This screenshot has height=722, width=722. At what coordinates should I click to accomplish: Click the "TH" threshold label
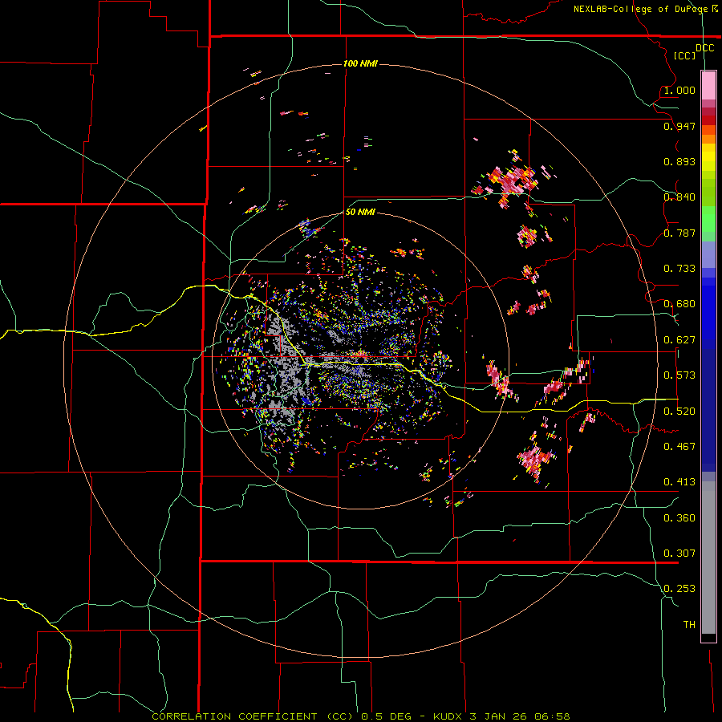[x=689, y=624]
